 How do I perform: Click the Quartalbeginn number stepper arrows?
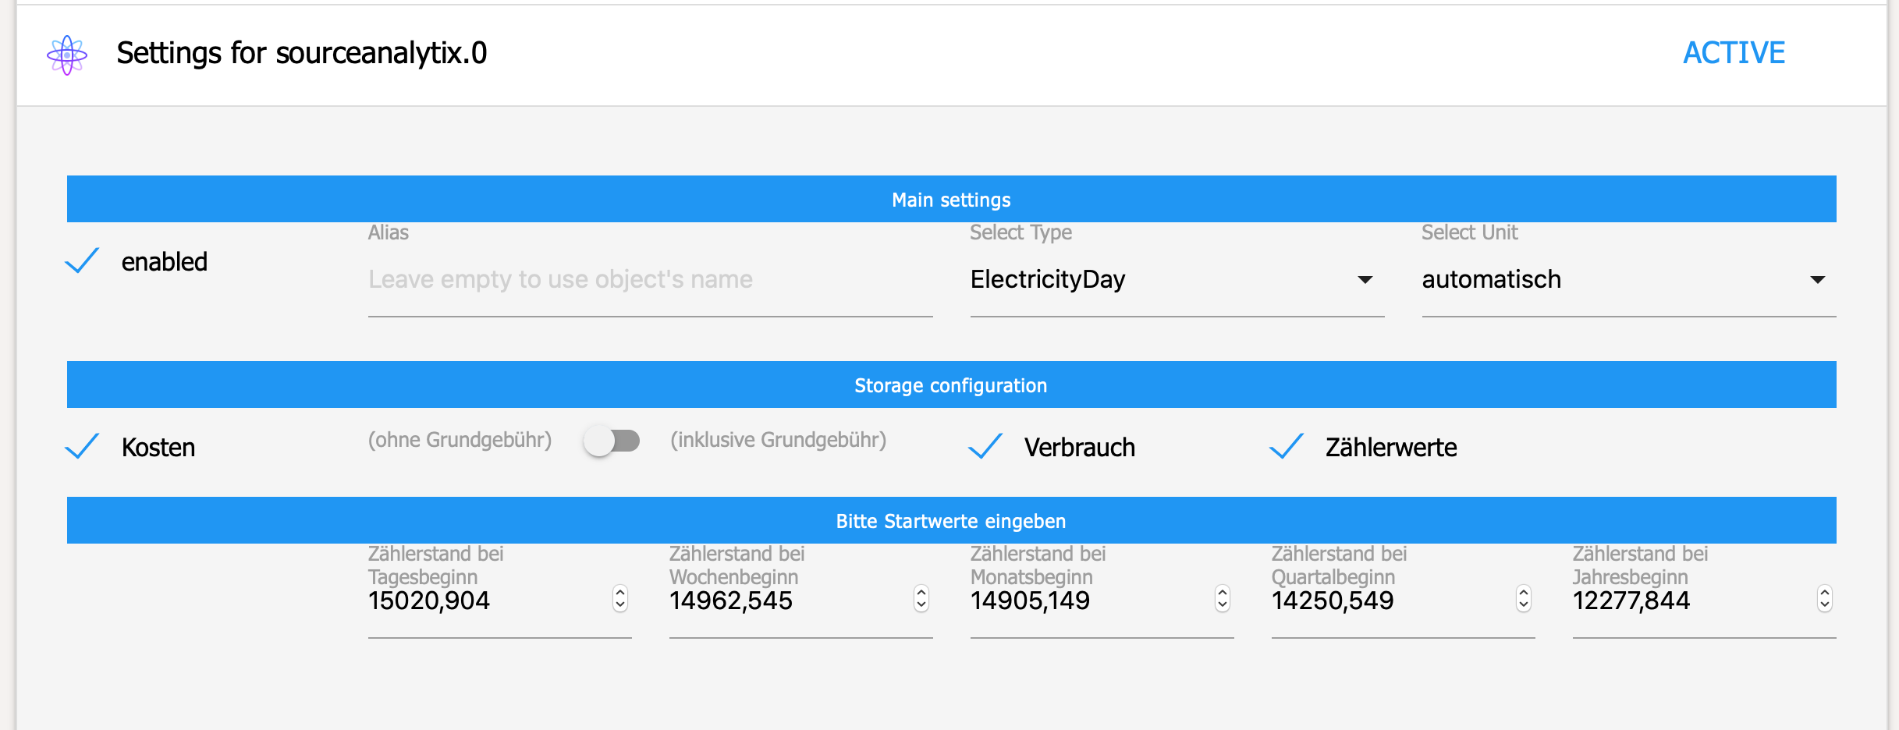click(1524, 599)
